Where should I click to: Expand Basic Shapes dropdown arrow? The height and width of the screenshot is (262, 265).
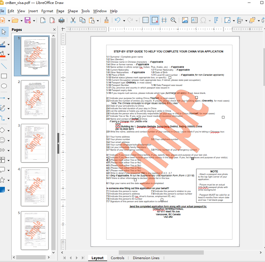click(9, 131)
